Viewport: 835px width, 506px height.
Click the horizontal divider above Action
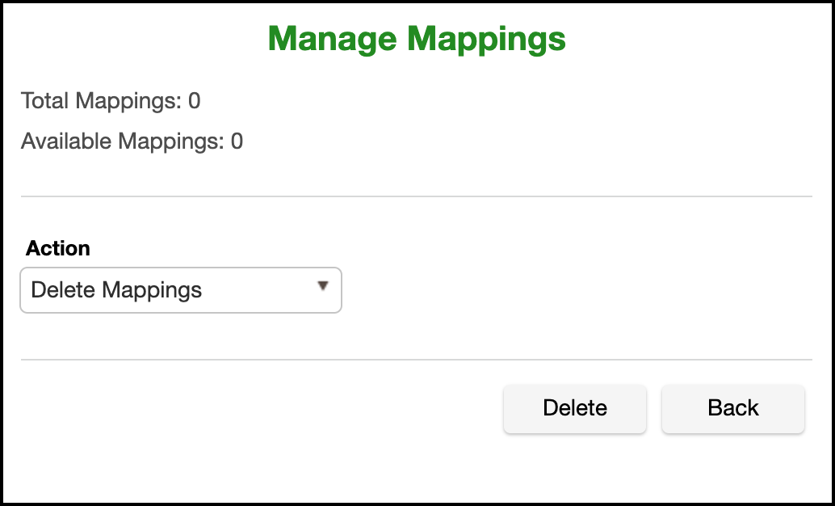point(417,196)
